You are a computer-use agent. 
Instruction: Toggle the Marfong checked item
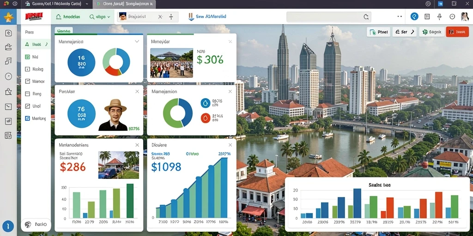27,118
